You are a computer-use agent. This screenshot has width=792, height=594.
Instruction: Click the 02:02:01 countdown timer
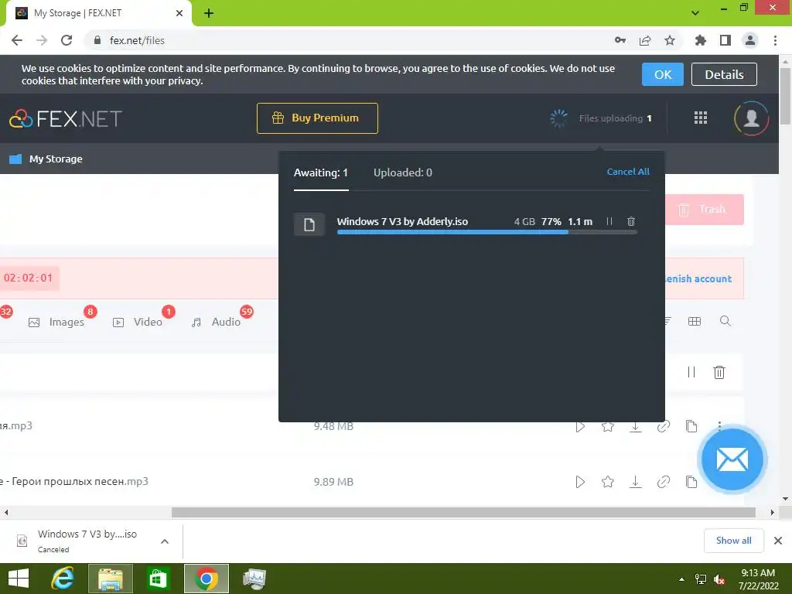(x=29, y=278)
